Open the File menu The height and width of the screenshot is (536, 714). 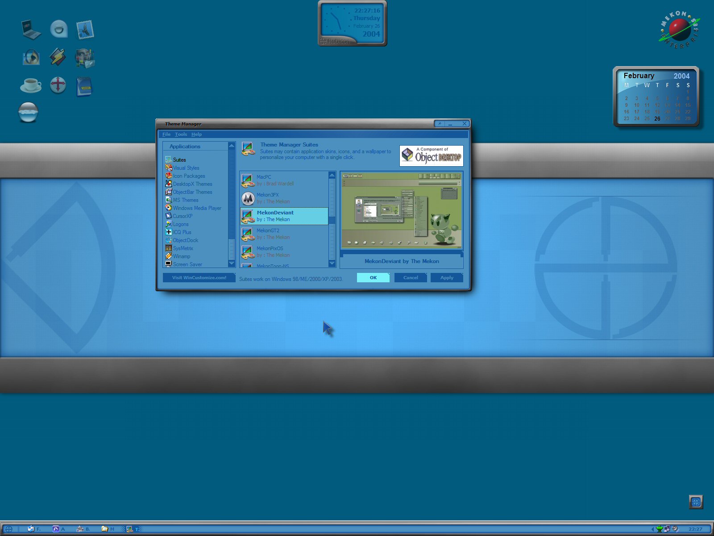click(166, 134)
